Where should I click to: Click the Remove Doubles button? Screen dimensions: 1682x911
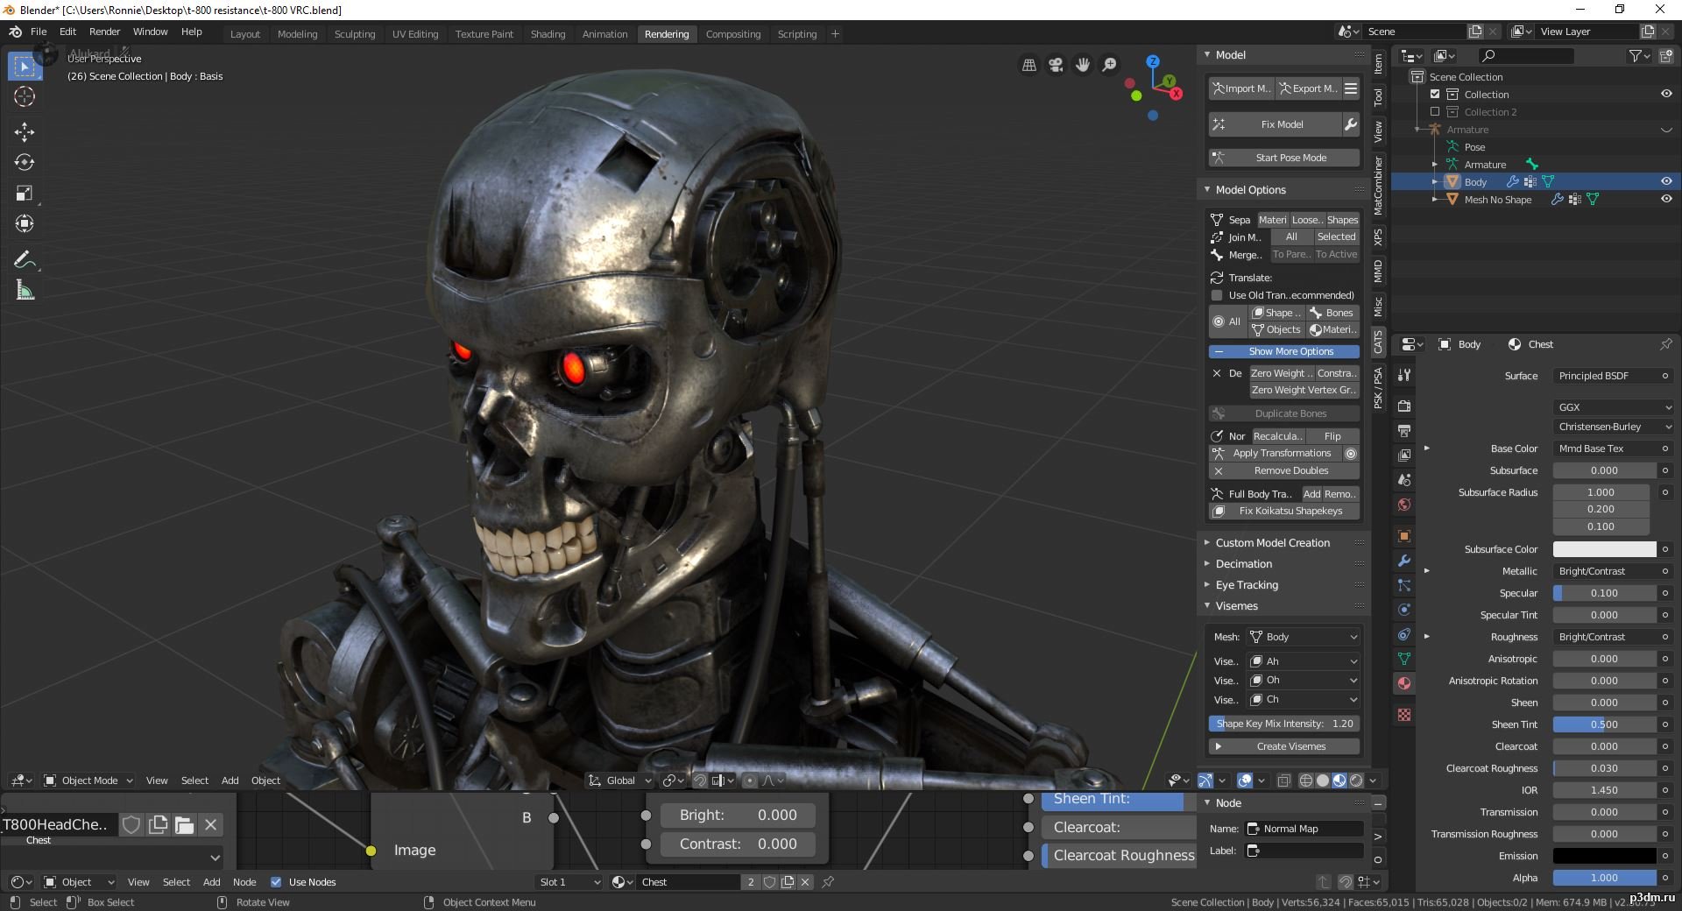(x=1284, y=470)
